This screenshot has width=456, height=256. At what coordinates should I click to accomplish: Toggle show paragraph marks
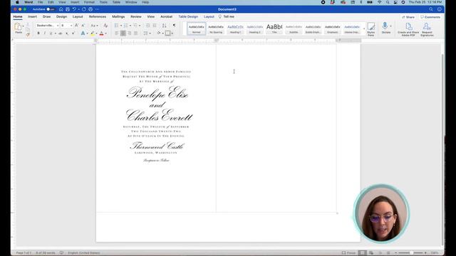[174, 26]
